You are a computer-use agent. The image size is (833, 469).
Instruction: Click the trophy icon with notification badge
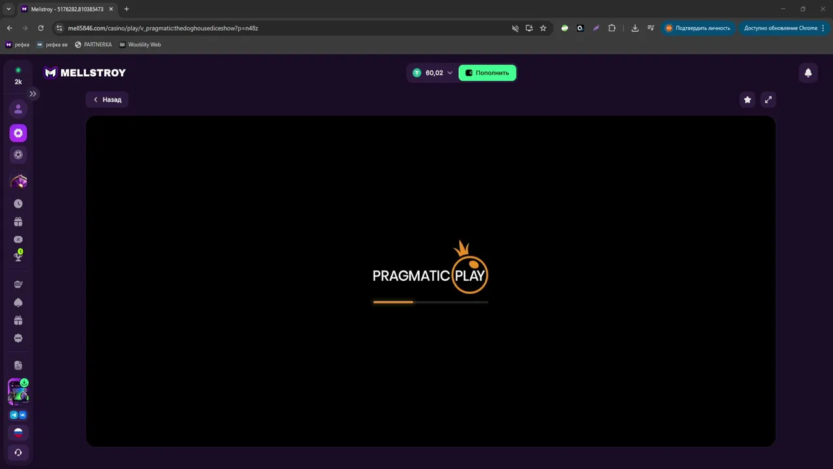click(x=18, y=256)
